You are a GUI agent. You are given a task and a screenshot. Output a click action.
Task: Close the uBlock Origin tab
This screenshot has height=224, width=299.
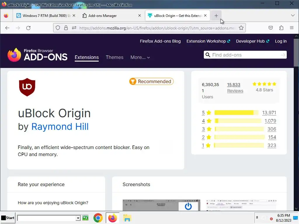[x=205, y=16]
